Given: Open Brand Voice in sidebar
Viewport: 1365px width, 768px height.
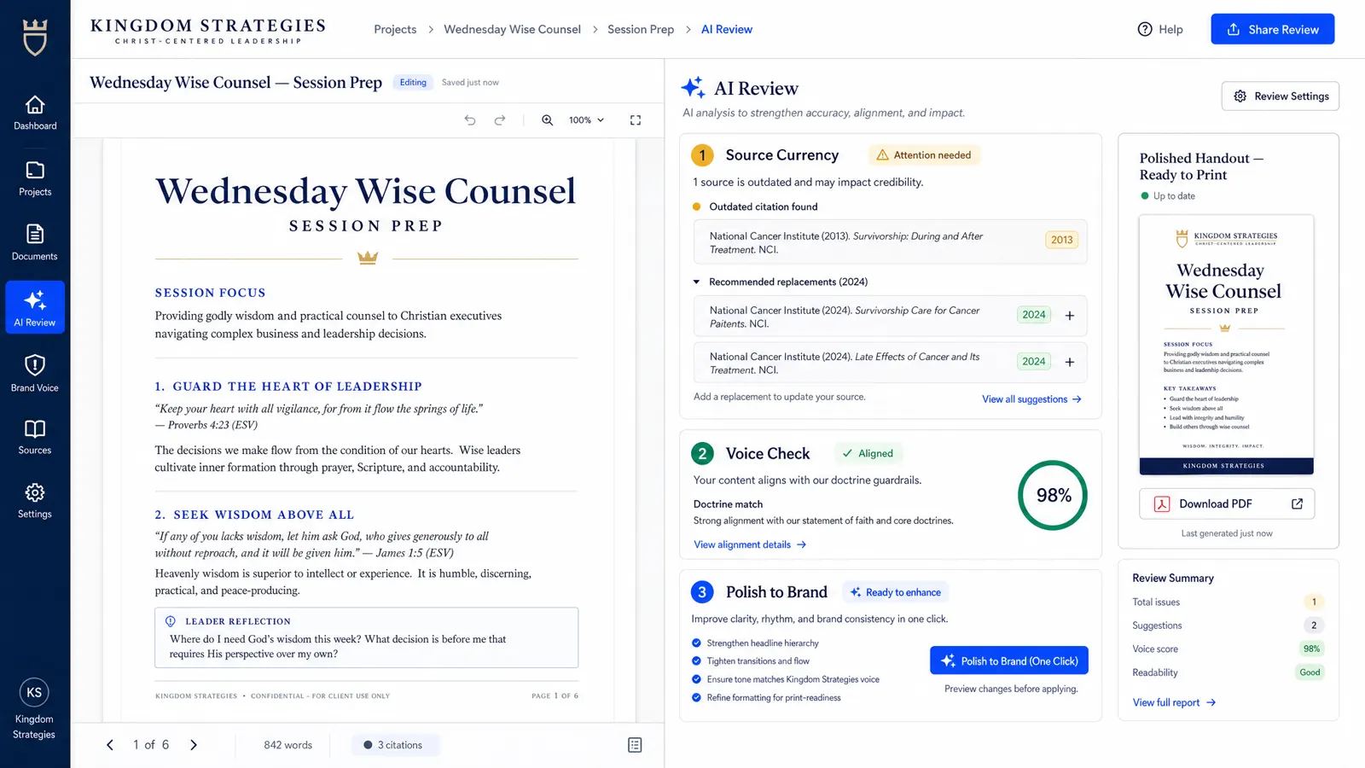Looking at the screenshot, I should 35,374.
